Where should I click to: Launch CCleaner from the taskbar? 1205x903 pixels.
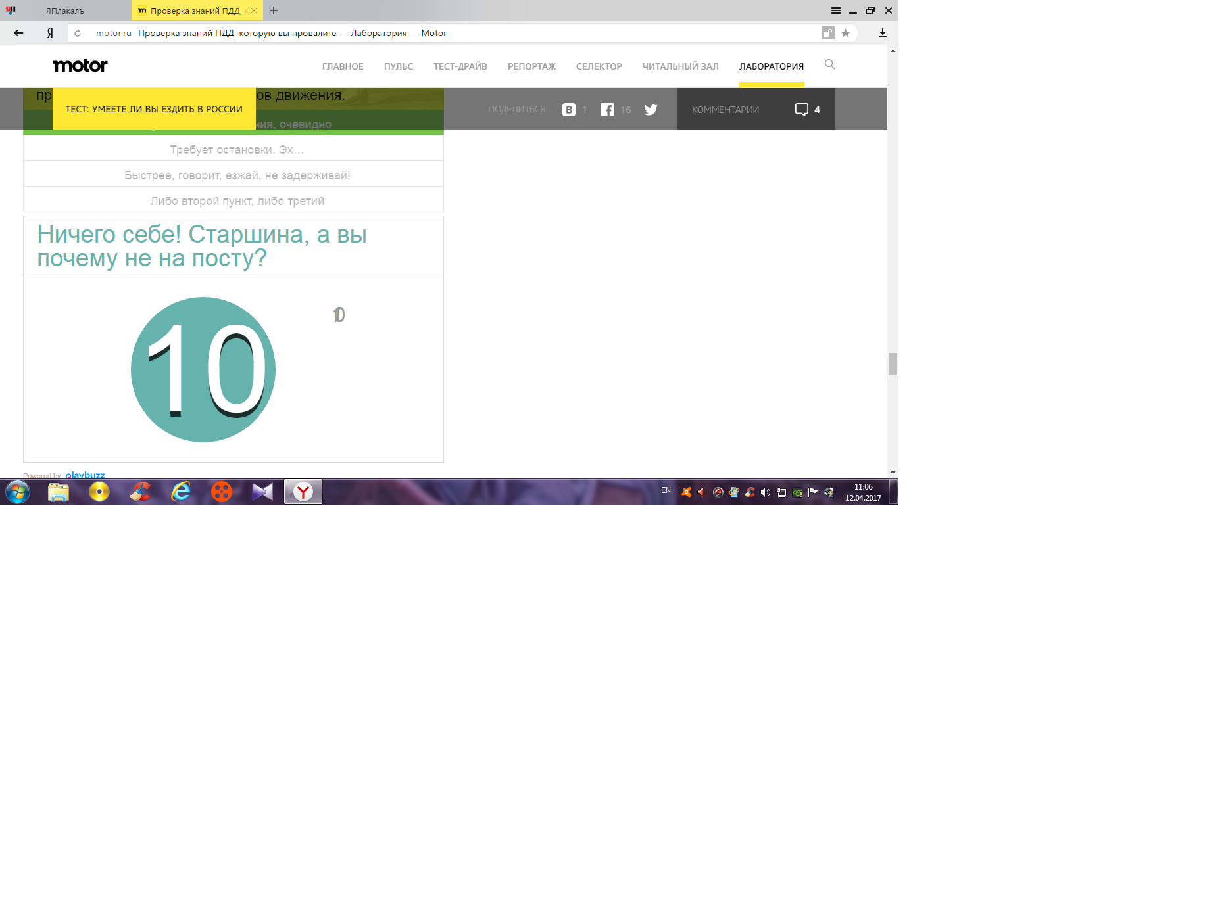point(140,492)
